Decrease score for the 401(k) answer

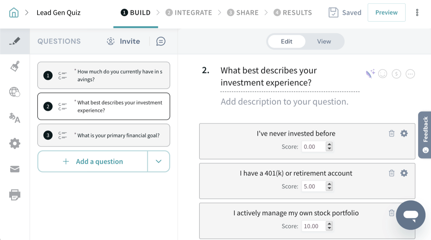coord(329,188)
